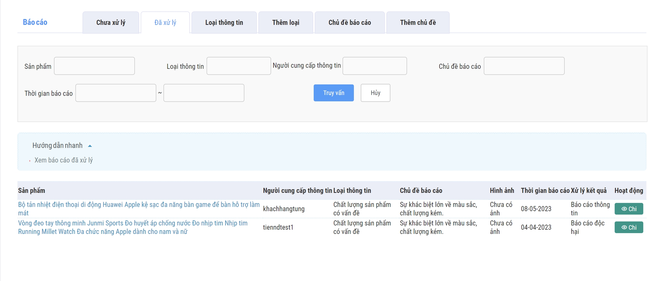This screenshot has height=281, width=657.
Task: Open the Huawei Apple phone cooler product link
Action: pyautogui.click(x=139, y=205)
